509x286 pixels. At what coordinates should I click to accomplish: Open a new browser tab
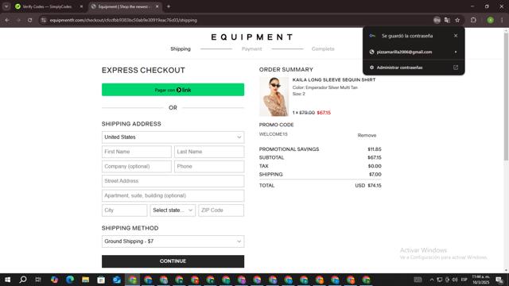coord(169,6)
